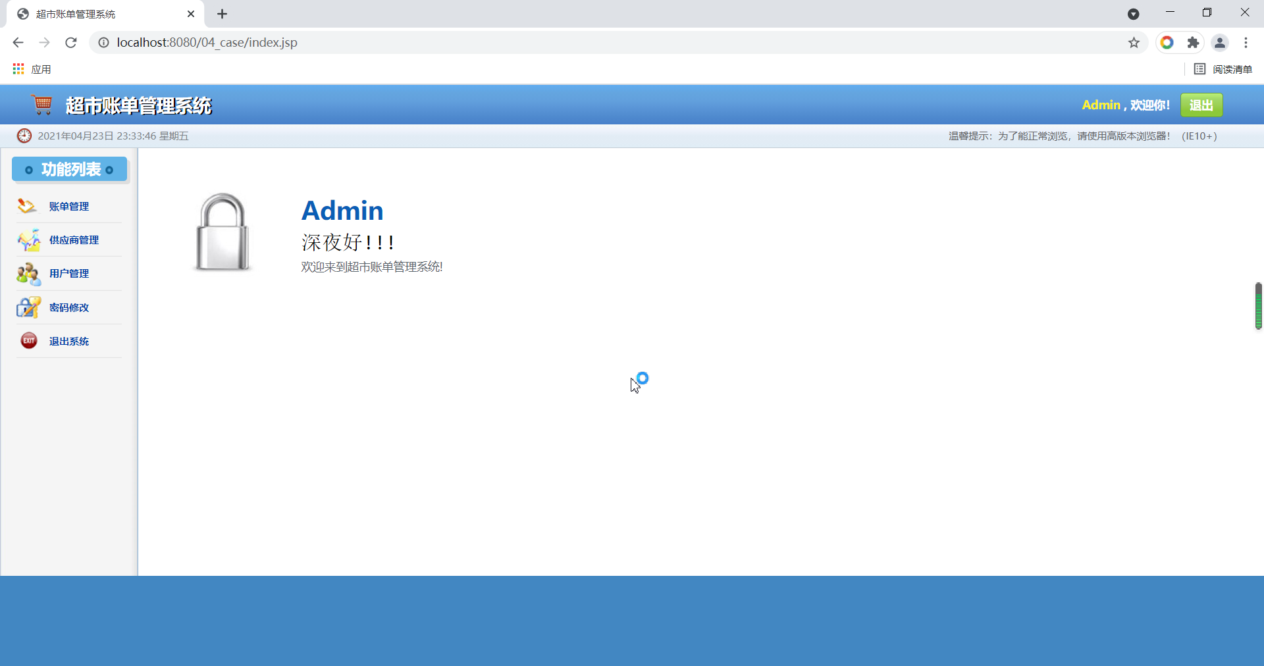The width and height of the screenshot is (1264, 666).
Task: Click the shopping cart logo icon
Action: [42, 105]
